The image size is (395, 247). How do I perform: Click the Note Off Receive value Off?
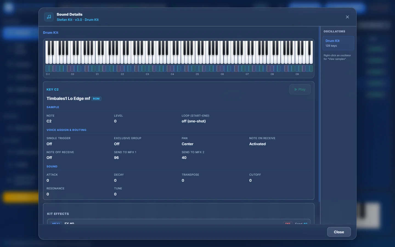pos(49,158)
